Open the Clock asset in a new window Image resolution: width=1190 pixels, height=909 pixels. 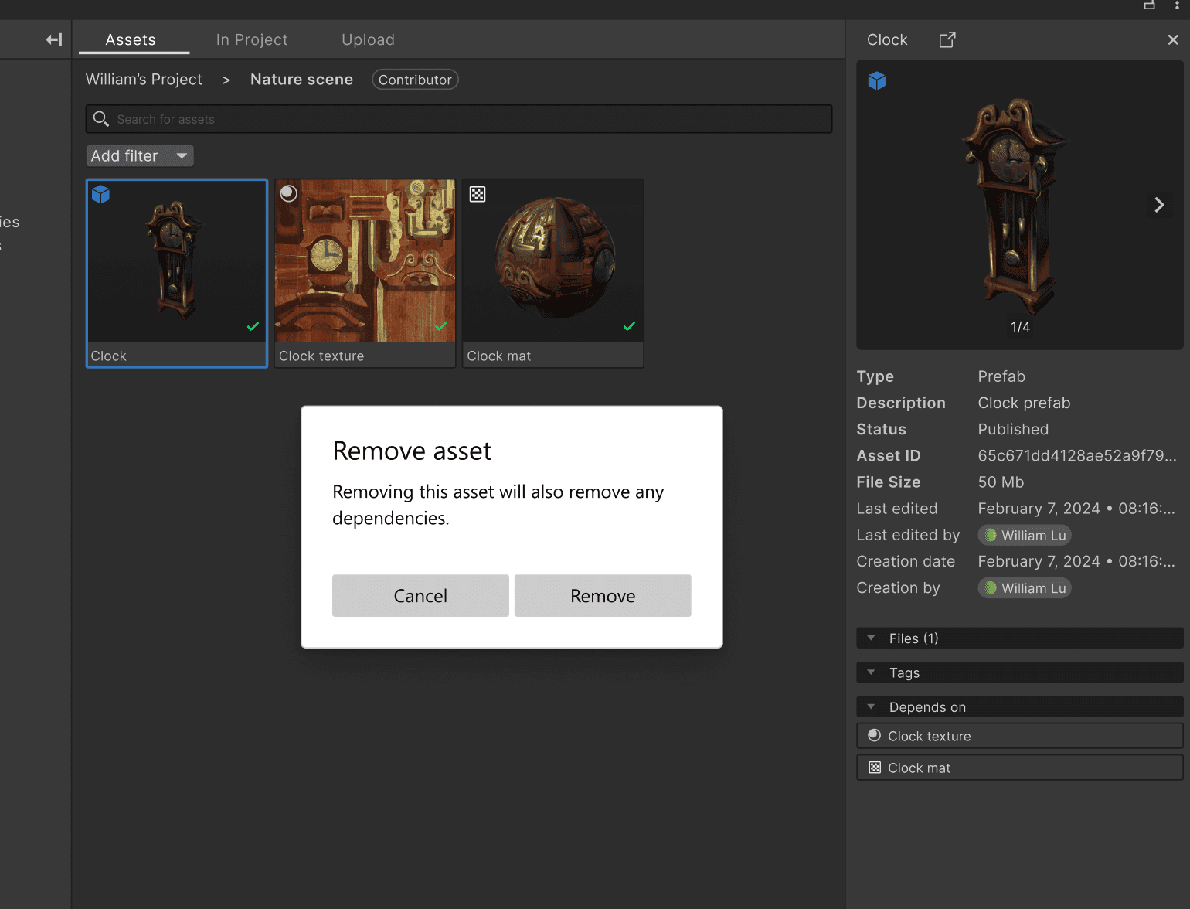(947, 39)
